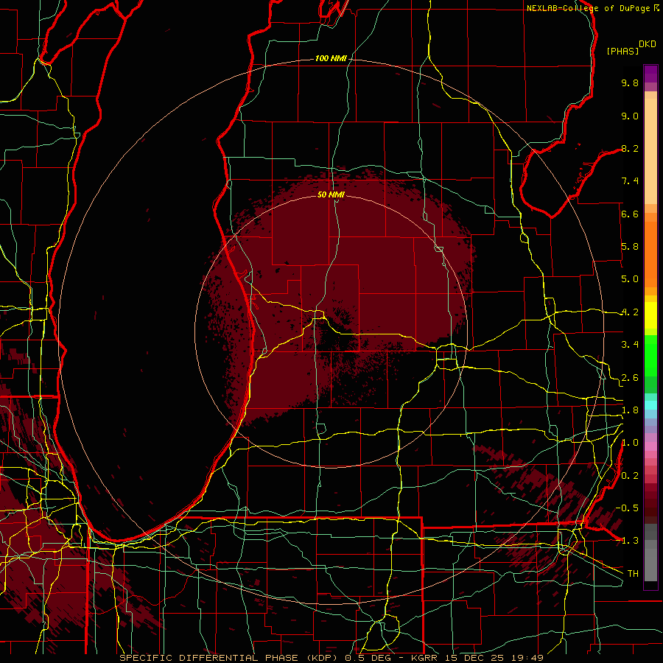Click the 5.0 scale label
The height and width of the screenshot is (663, 663).
[x=630, y=279]
